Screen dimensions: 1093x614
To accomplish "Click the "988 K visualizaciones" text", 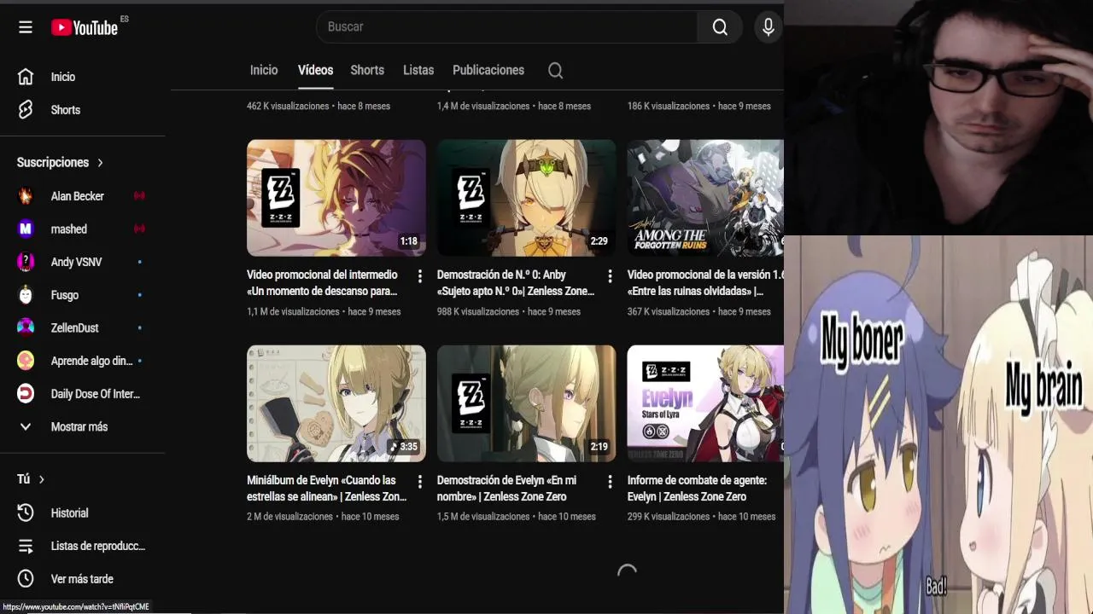I will pos(478,312).
